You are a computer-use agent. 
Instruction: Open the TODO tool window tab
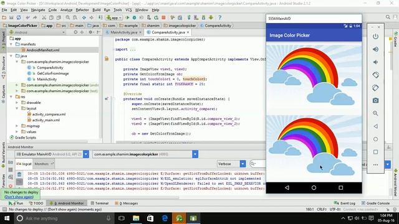[x=36, y=203]
